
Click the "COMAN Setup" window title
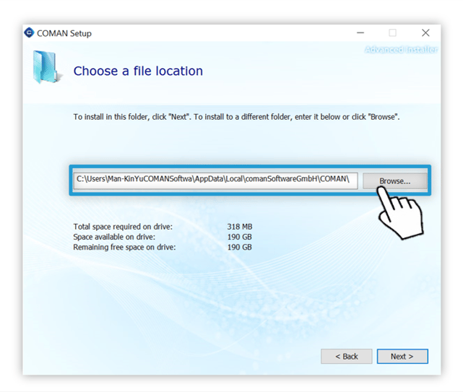coord(66,33)
